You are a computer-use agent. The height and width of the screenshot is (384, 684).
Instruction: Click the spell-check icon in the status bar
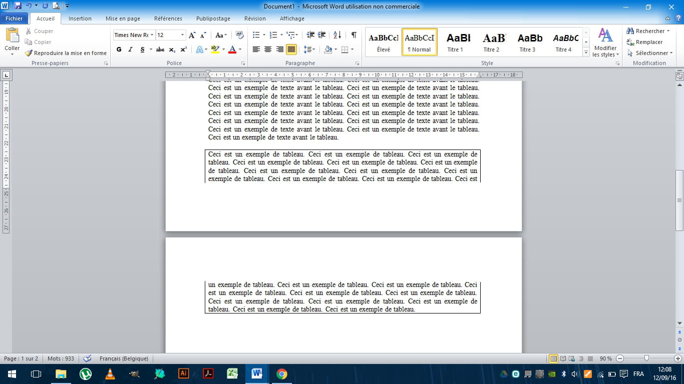87,358
